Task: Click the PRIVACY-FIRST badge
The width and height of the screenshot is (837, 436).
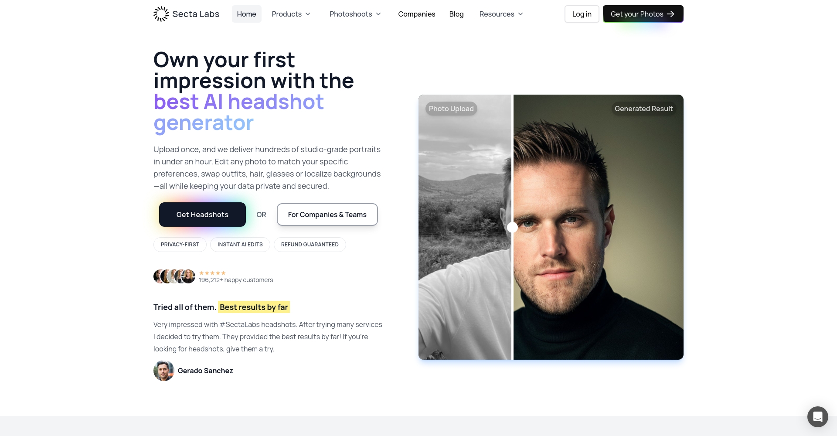Action: point(180,245)
